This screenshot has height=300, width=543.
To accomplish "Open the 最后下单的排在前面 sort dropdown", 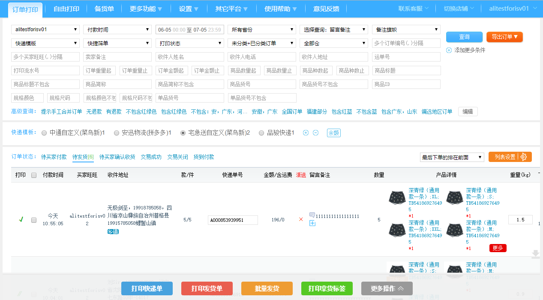I will (x=452, y=157).
